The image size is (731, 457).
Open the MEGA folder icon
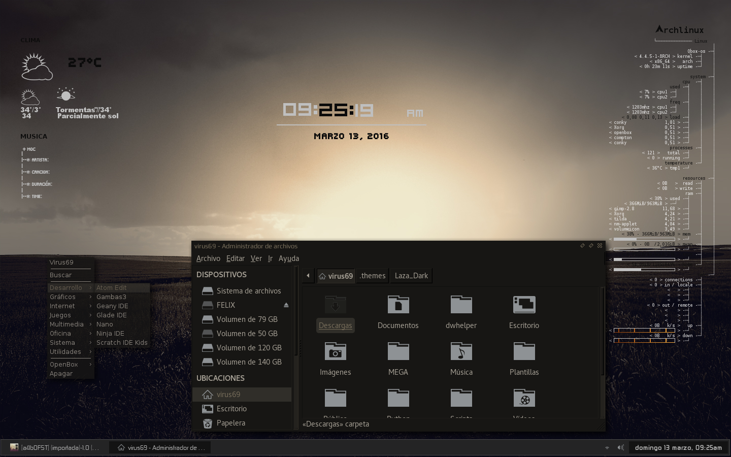398,351
